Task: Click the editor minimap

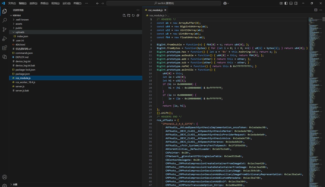Action: point(315,102)
